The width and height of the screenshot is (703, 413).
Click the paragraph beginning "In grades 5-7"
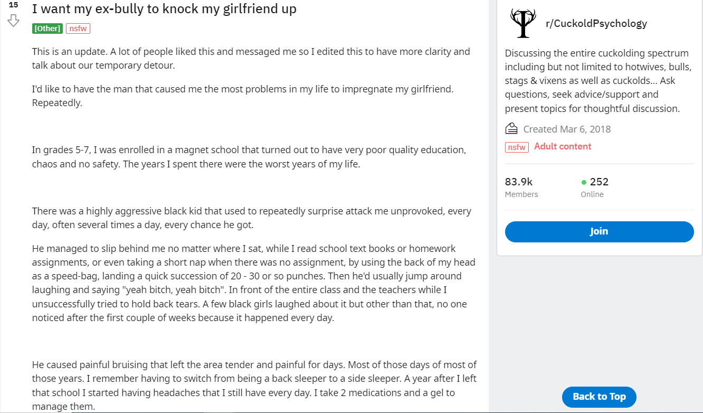click(249, 157)
